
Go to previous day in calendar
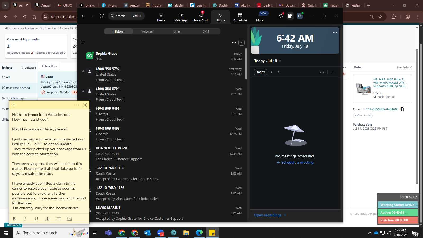tap(272, 72)
